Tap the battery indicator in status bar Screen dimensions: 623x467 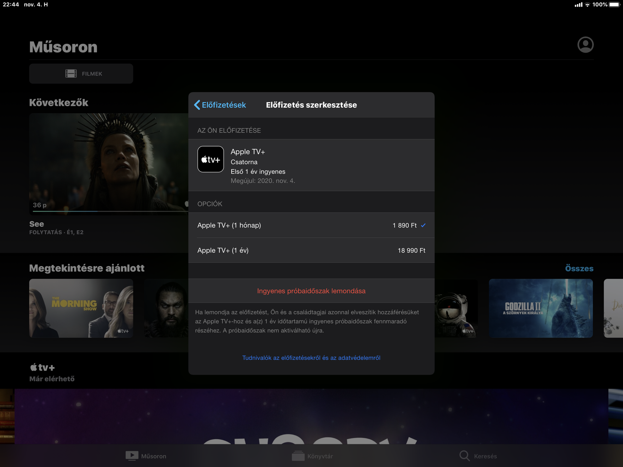614,5
